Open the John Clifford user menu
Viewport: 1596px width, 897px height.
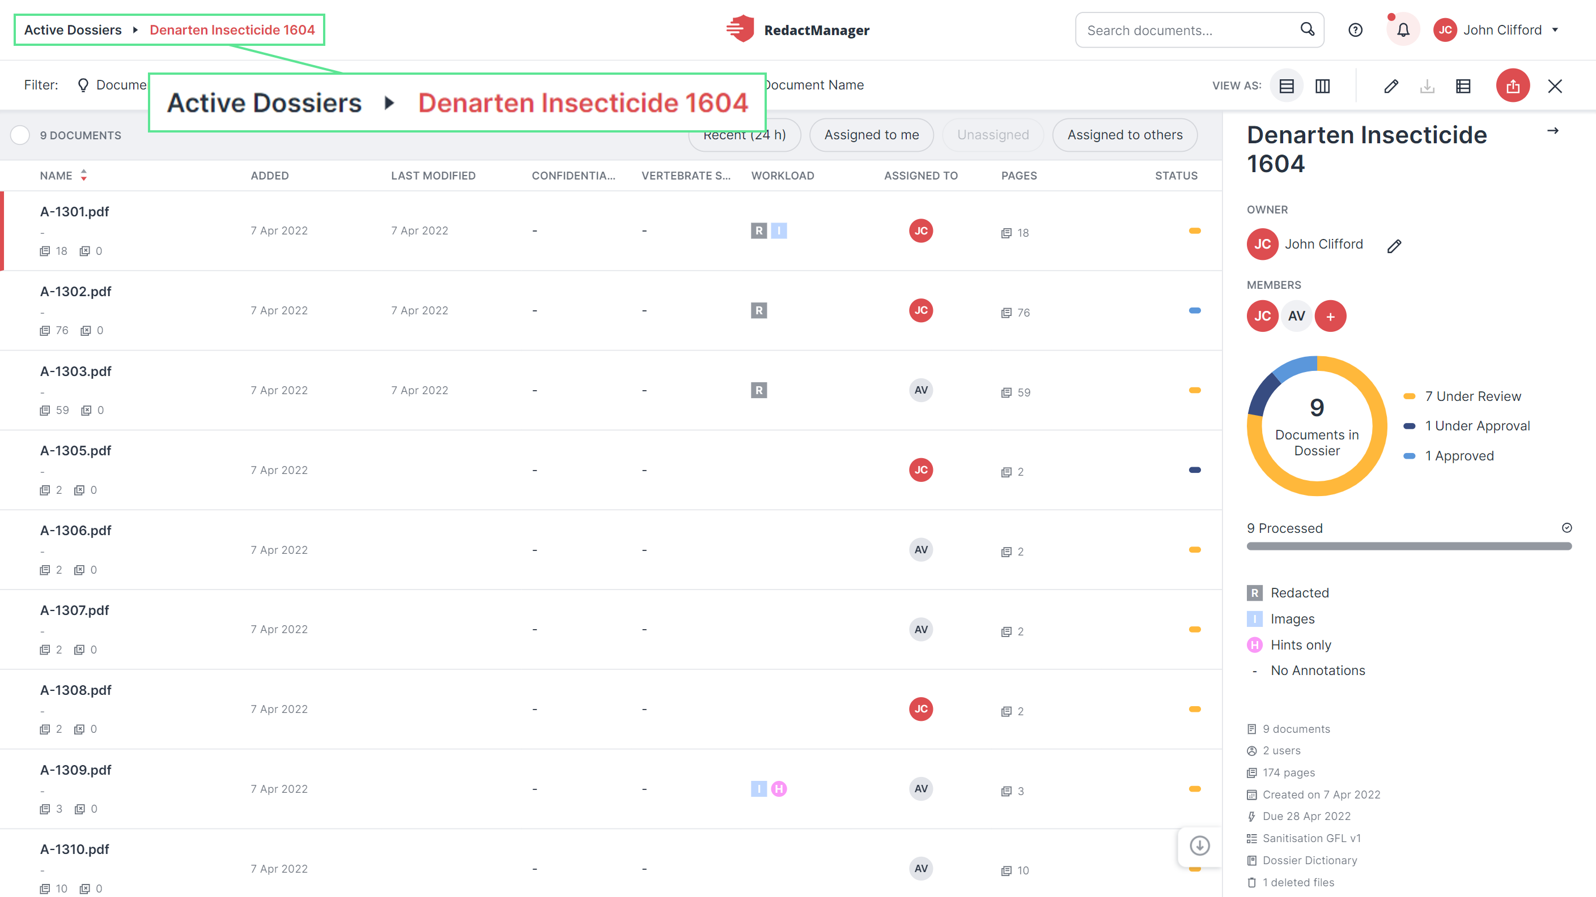tap(1496, 29)
